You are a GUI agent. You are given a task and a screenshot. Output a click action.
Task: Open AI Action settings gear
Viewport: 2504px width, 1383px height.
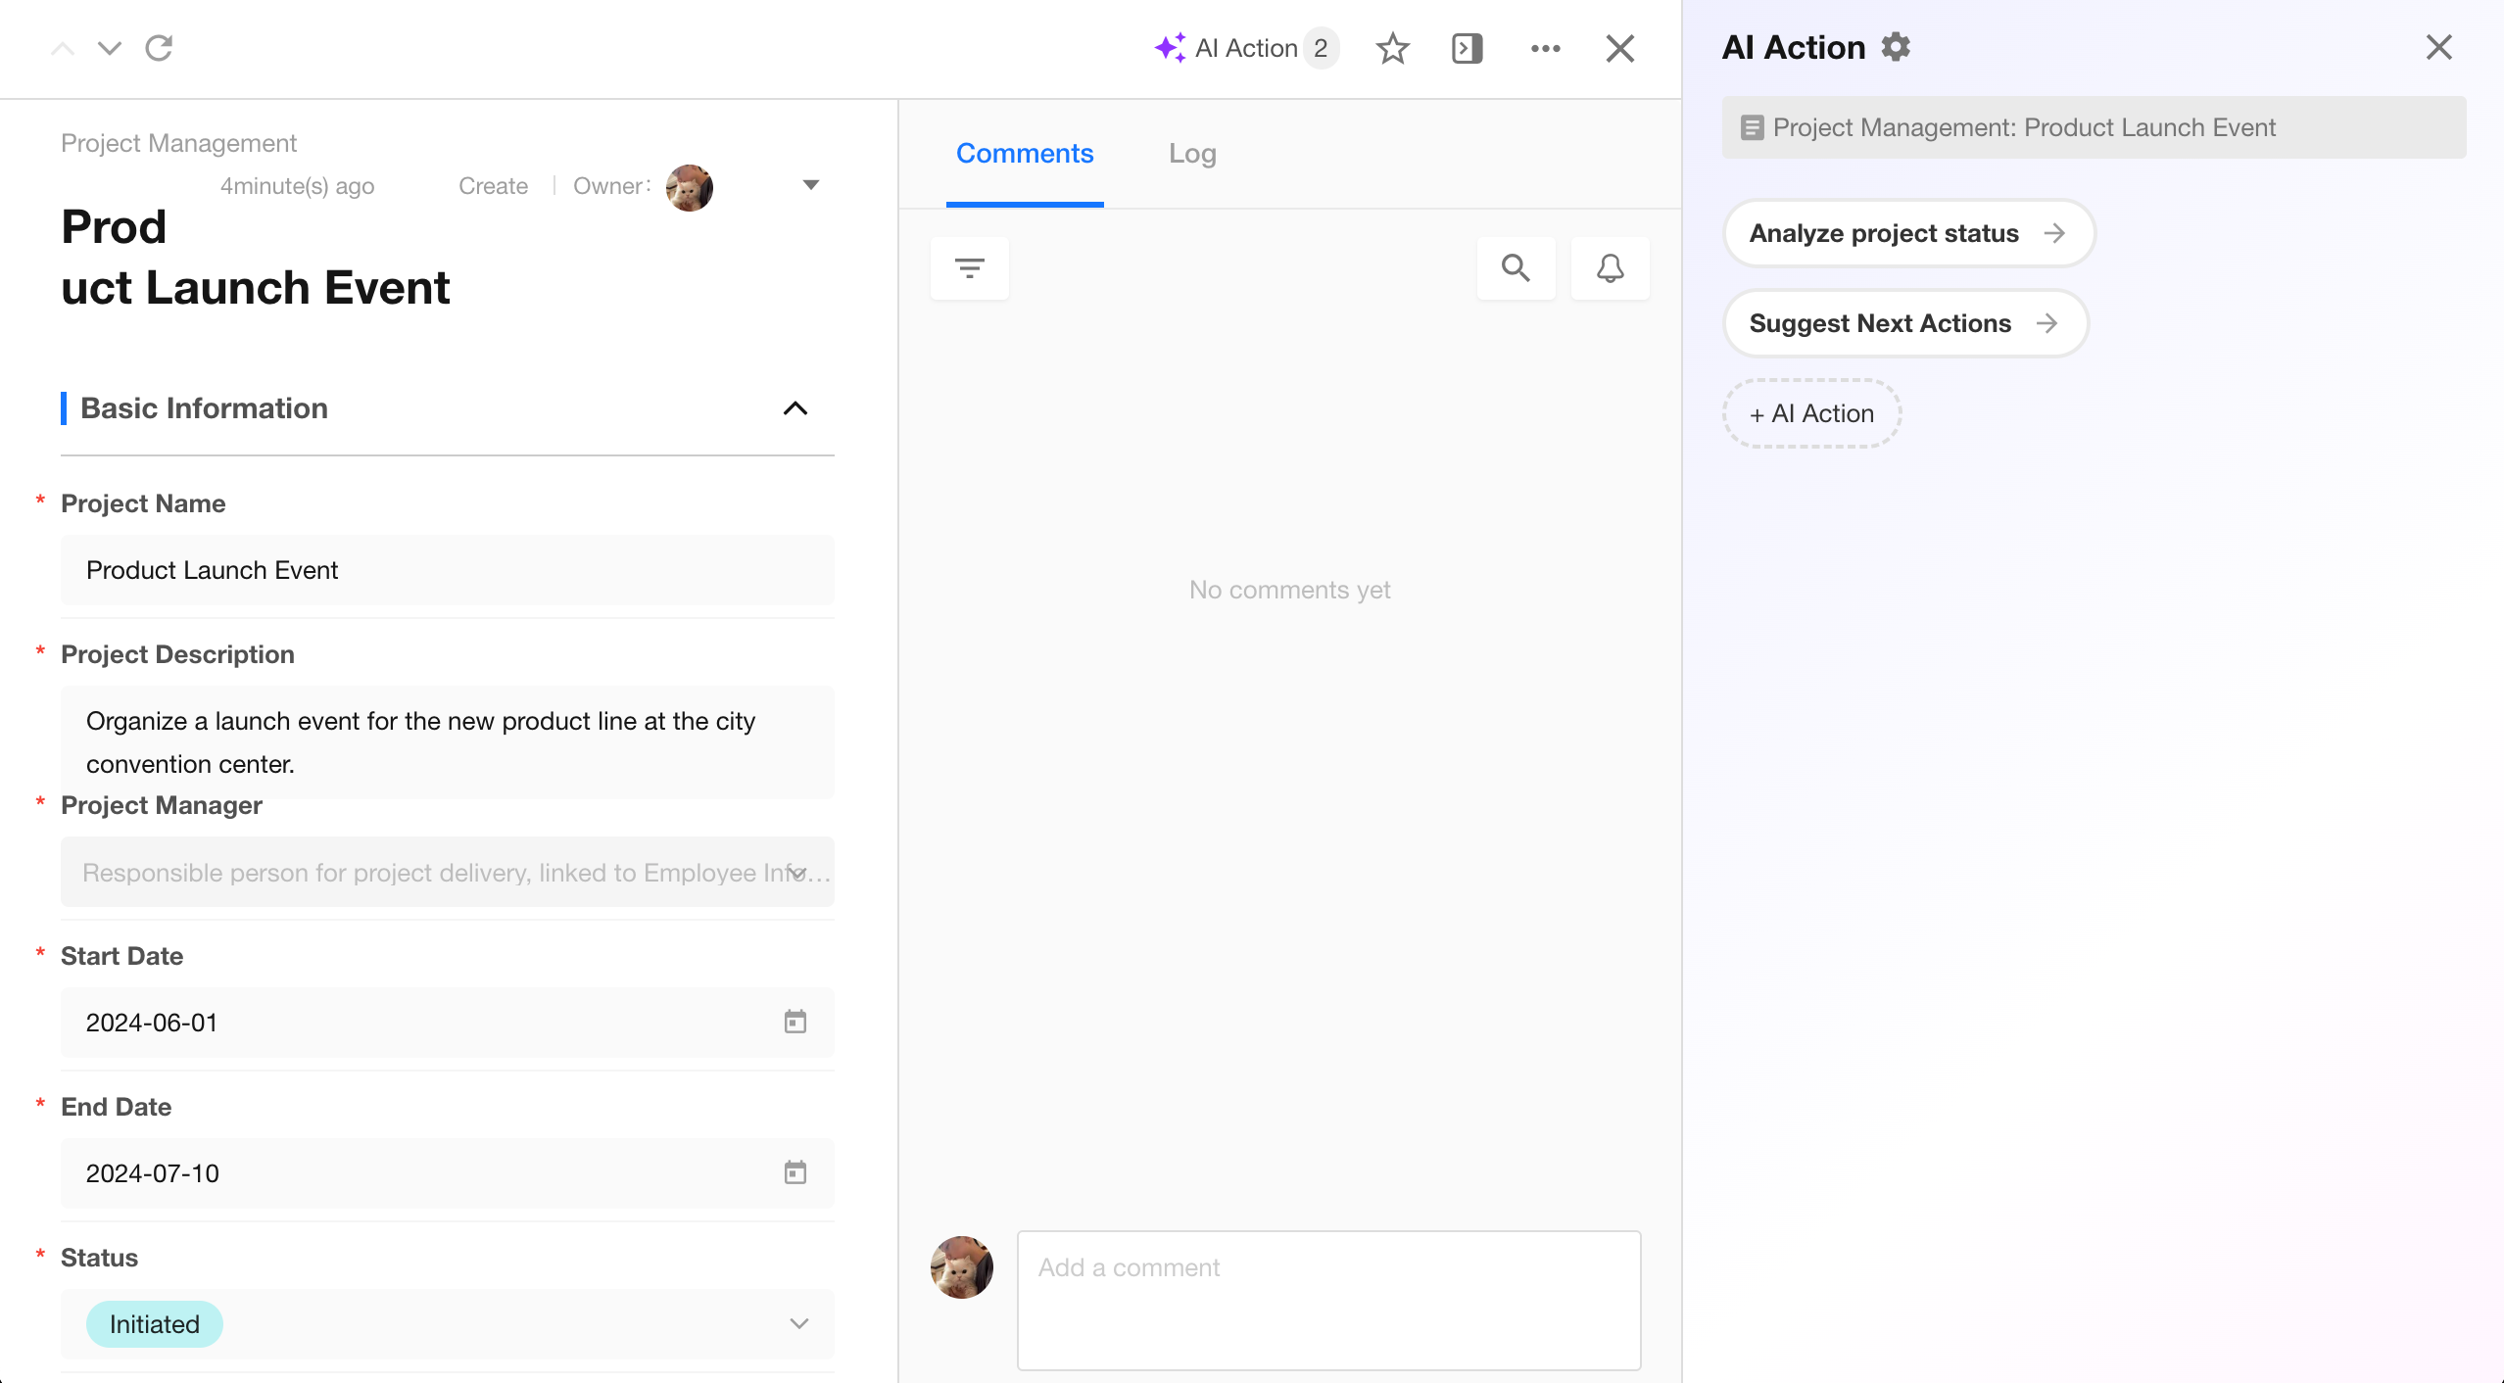coord(1896,47)
